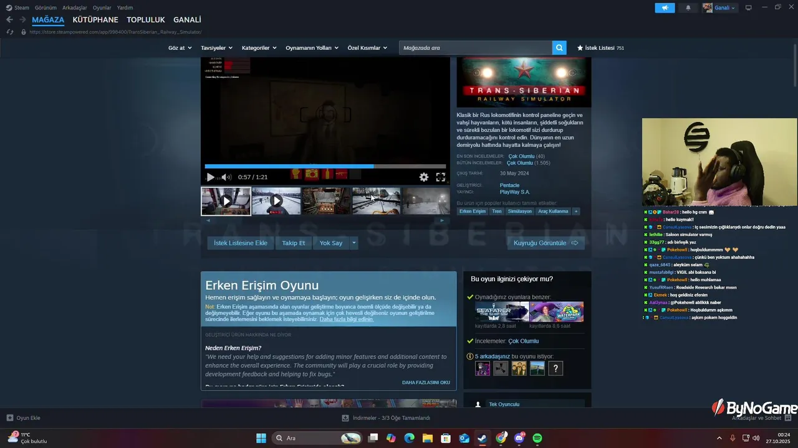
Task: Open Chrome from the taskbar
Action: coord(501,438)
